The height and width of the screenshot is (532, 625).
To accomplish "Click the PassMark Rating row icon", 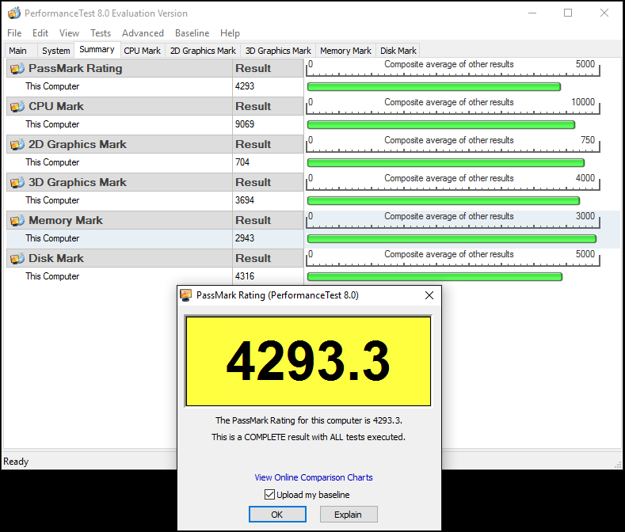I will pos(17,69).
